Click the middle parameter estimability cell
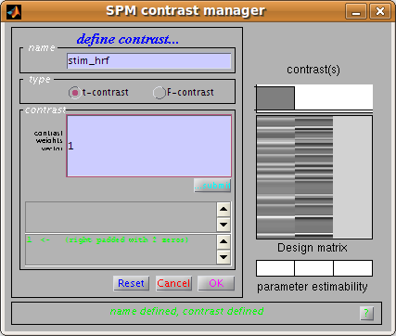The height and width of the screenshot is (336, 396). coord(314,268)
